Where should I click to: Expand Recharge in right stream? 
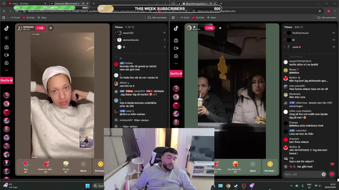[270, 167]
